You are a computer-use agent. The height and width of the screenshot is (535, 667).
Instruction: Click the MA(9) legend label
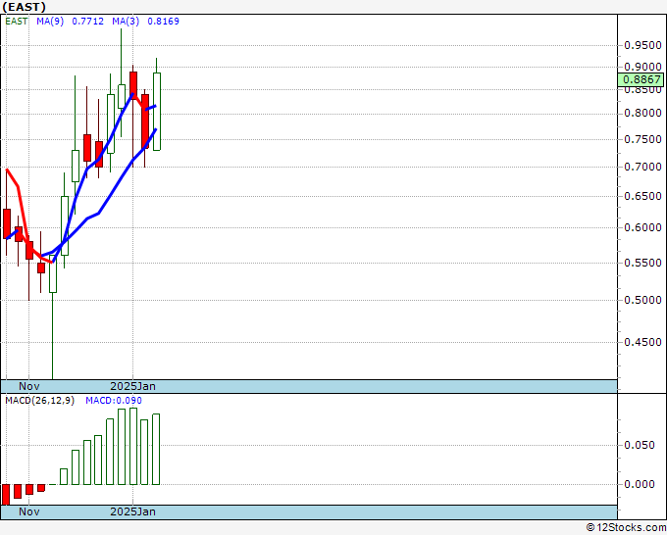(x=50, y=22)
